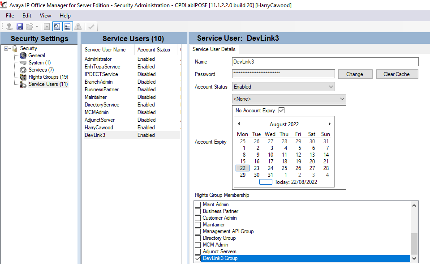This screenshot has height=264, width=430.
Task: Click the Get Security Settings icon
Action: point(9,26)
